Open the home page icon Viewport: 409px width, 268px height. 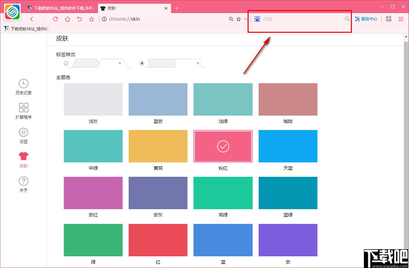coord(67,19)
